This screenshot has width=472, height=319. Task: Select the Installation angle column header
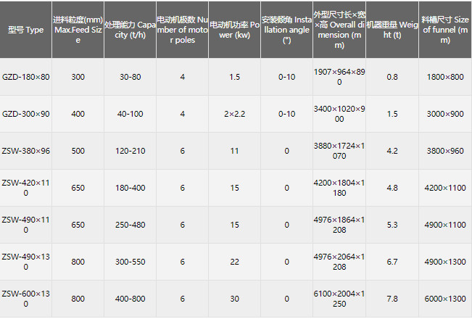(x=286, y=30)
